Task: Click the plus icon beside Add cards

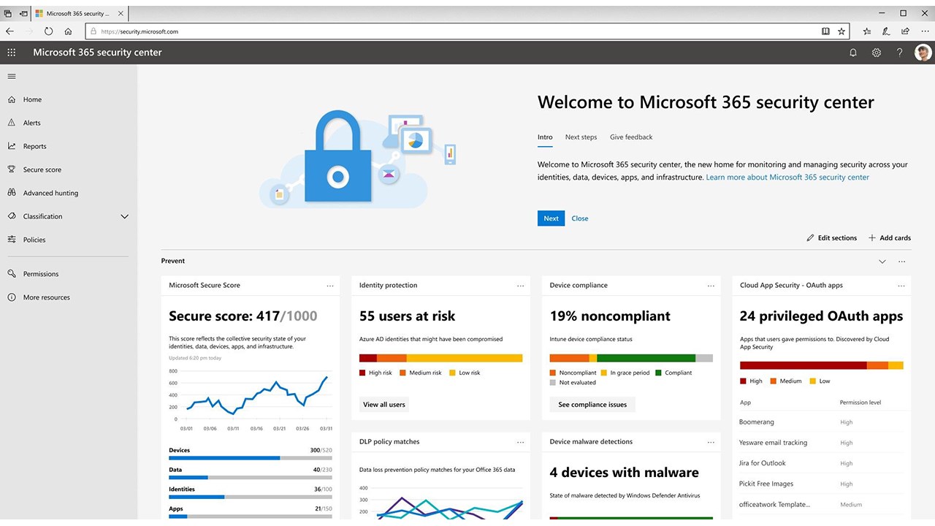Action: [x=872, y=238]
